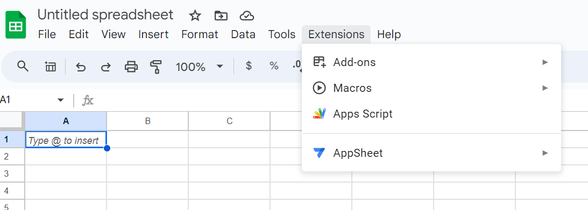This screenshot has width=588, height=210.
Task: Click the A1 cell fill handle
Action: 107,148
